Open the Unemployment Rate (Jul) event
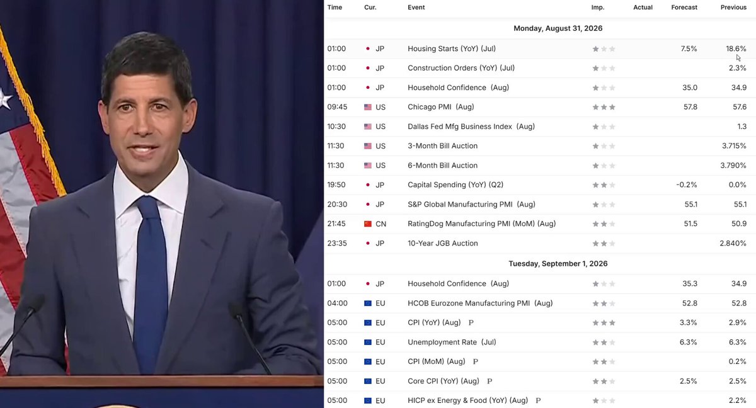This screenshot has width=756, height=408. coord(452,342)
